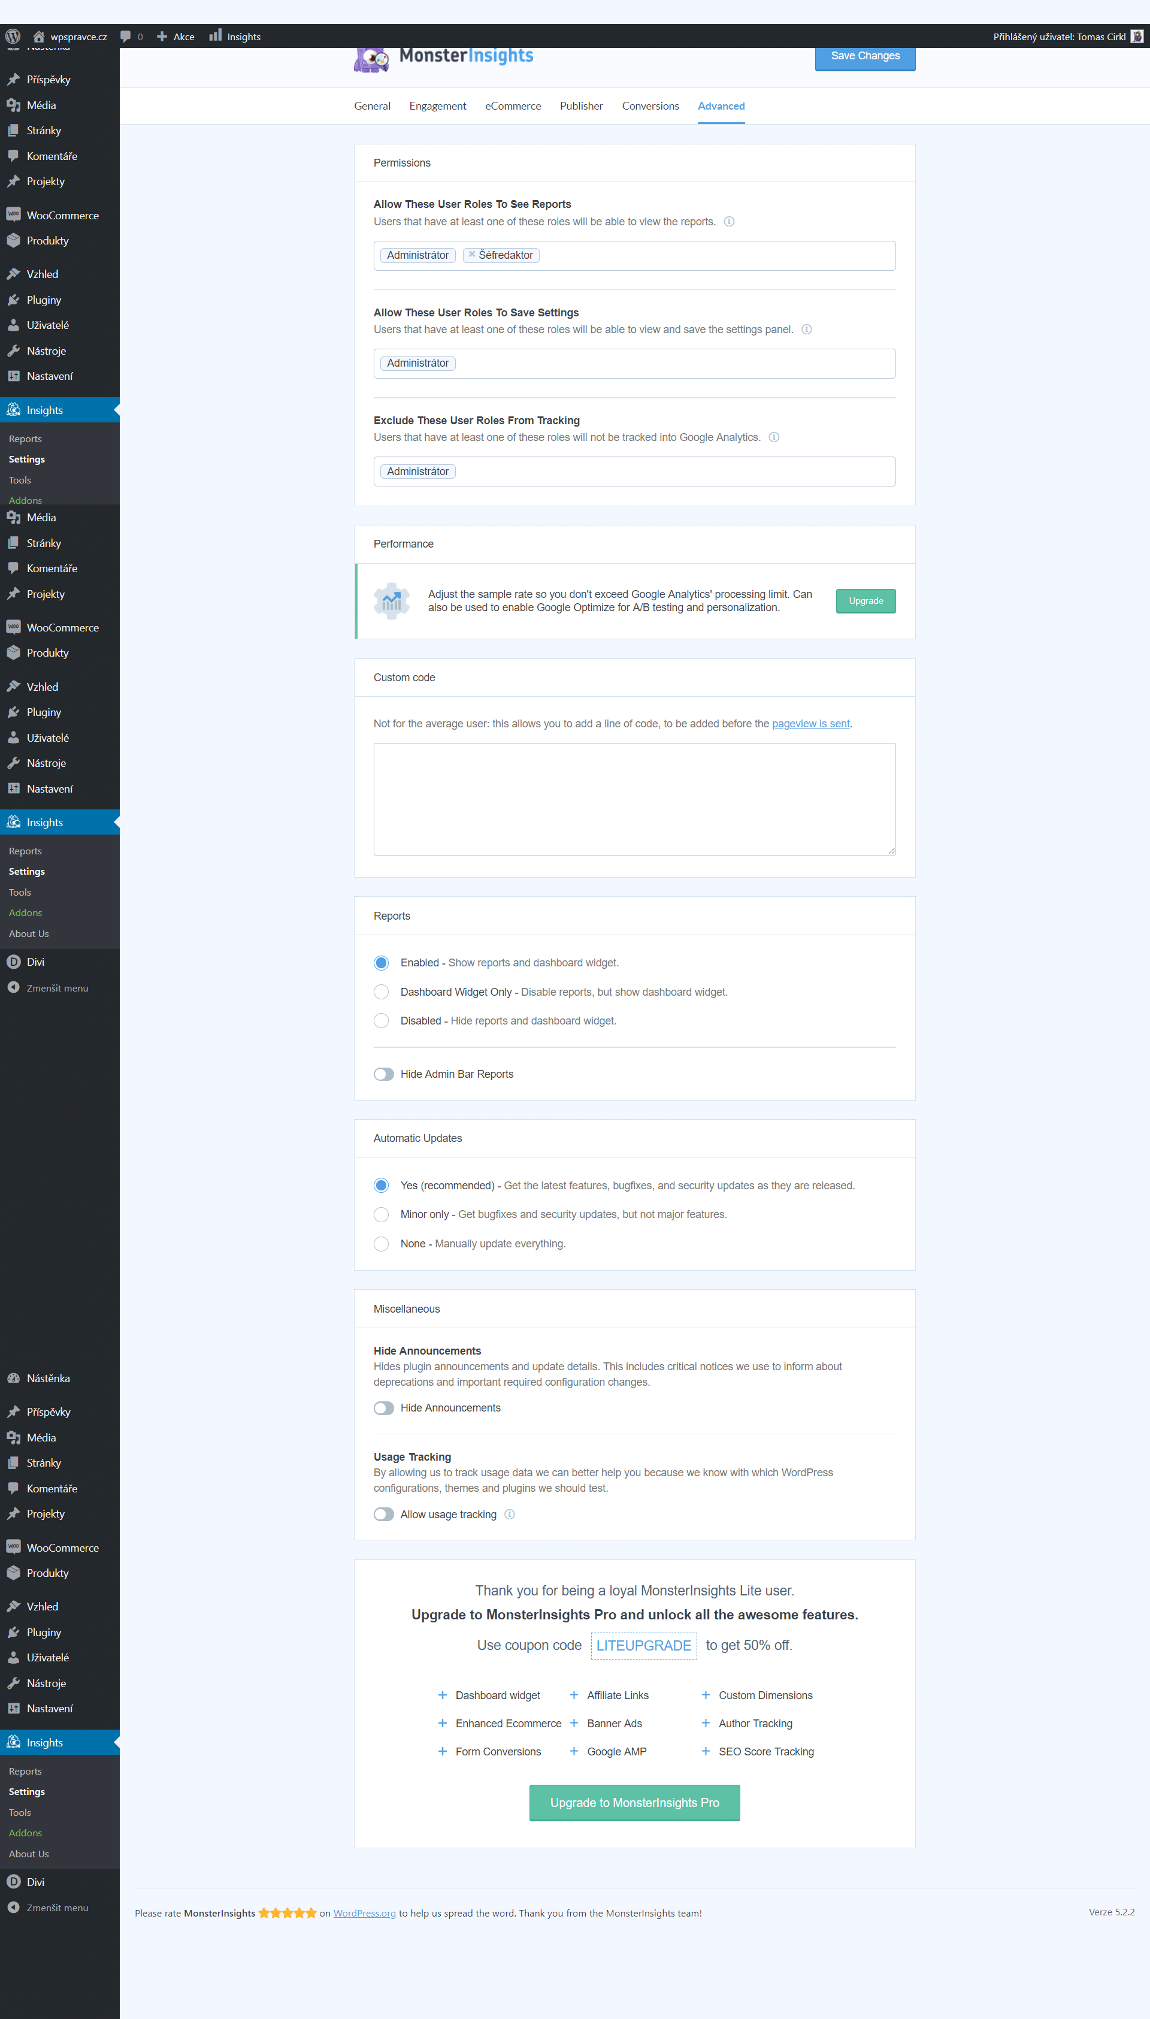
Task: Open the role selector for seeing reports
Action: point(634,255)
